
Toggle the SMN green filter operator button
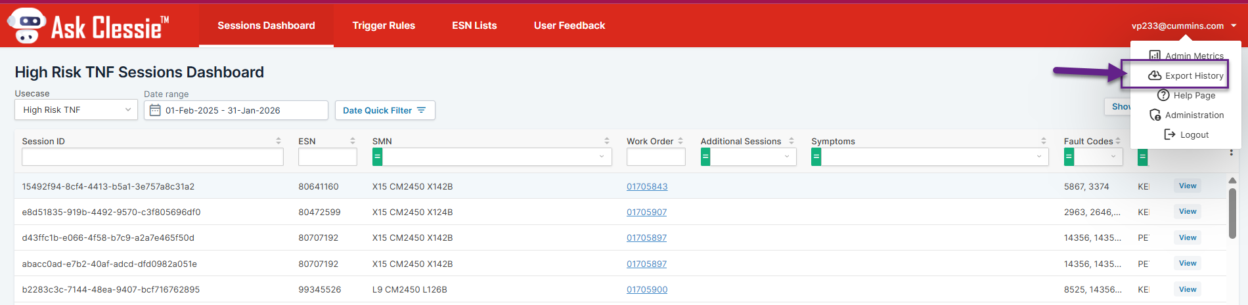(x=377, y=157)
